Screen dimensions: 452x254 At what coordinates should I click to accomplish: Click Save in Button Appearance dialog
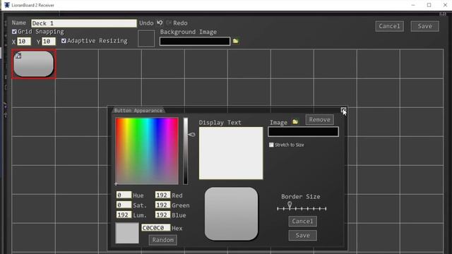(302, 235)
